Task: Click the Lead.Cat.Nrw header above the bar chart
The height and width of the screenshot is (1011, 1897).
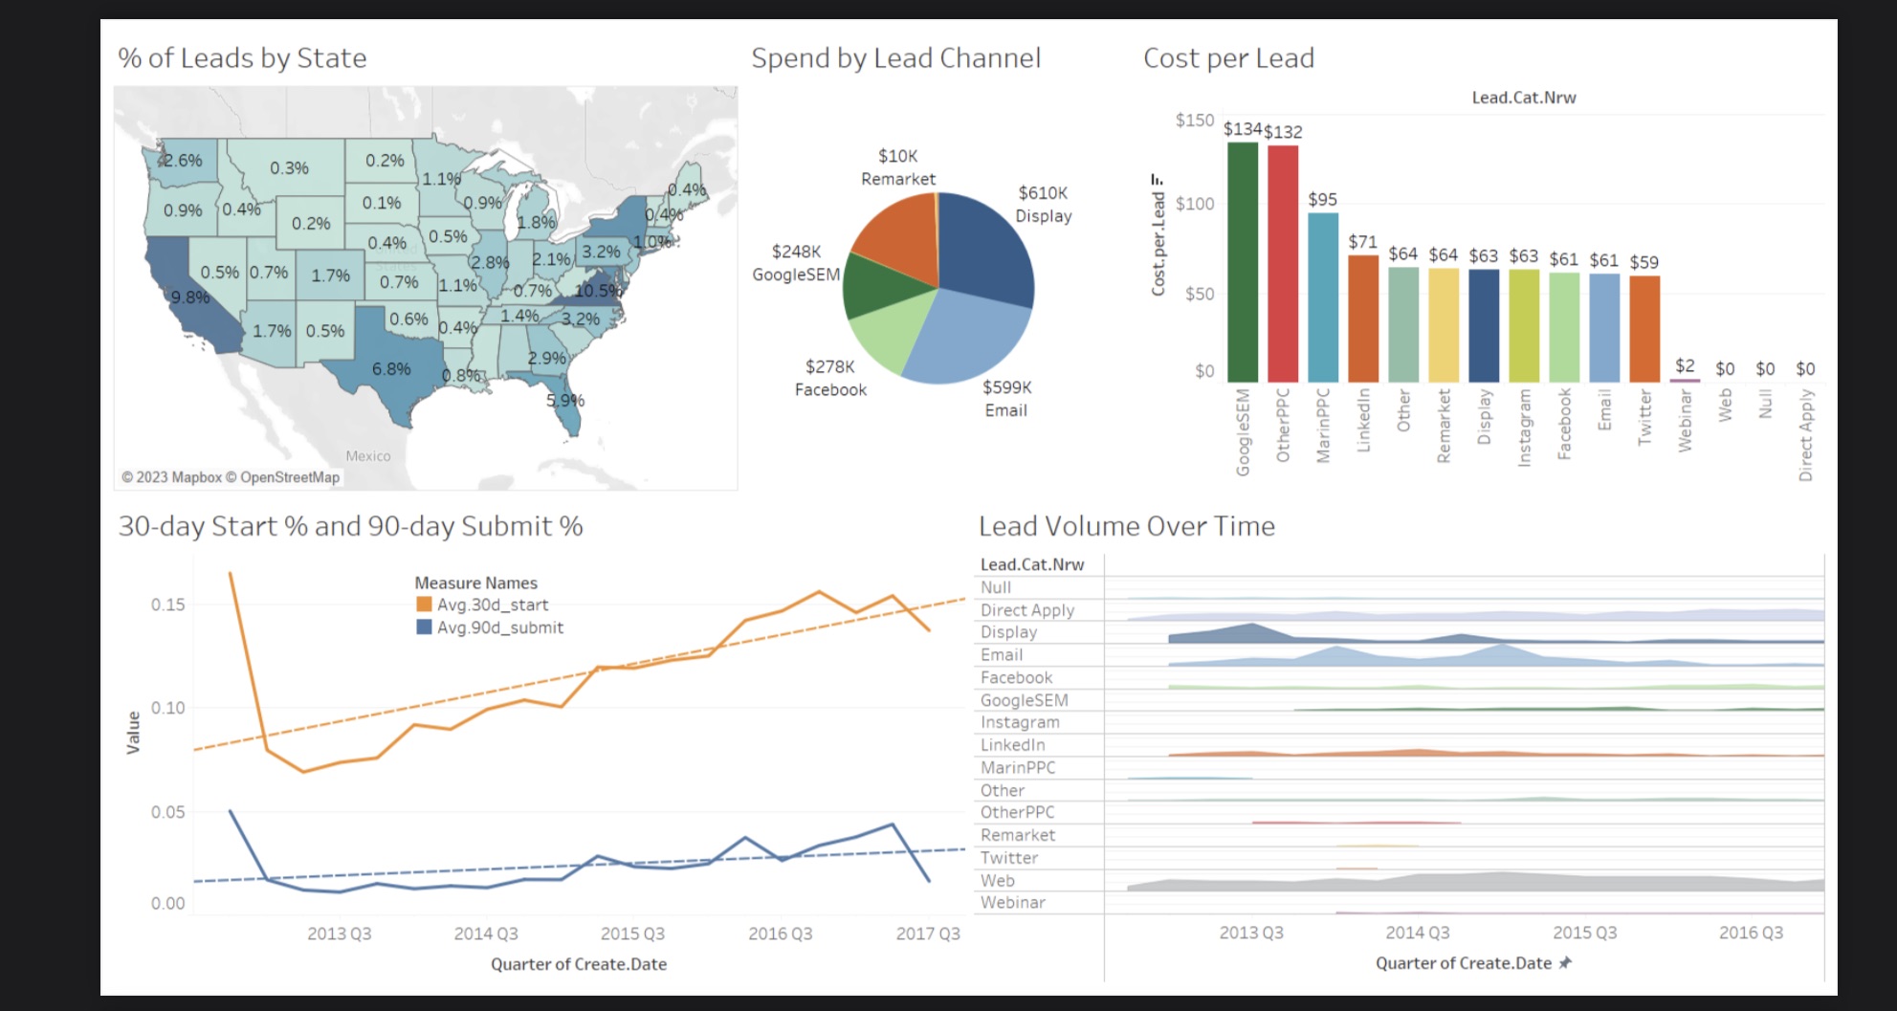Action: pyautogui.click(x=1524, y=98)
